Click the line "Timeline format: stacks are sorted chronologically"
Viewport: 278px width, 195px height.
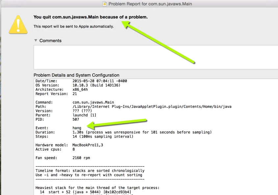click(x=90, y=171)
